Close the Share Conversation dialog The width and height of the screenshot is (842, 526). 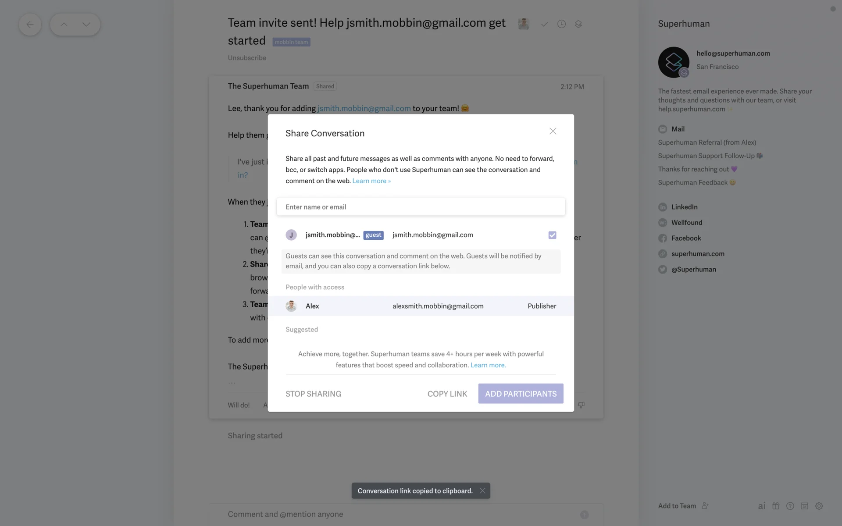(x=553, y=131)
